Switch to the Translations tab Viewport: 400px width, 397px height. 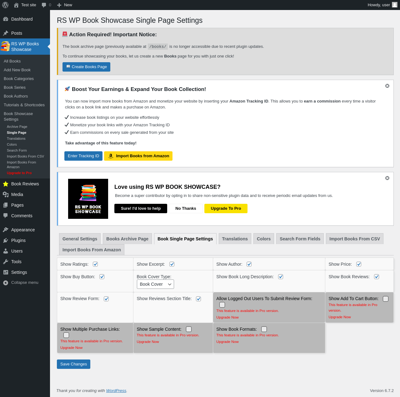pos(235,239)
